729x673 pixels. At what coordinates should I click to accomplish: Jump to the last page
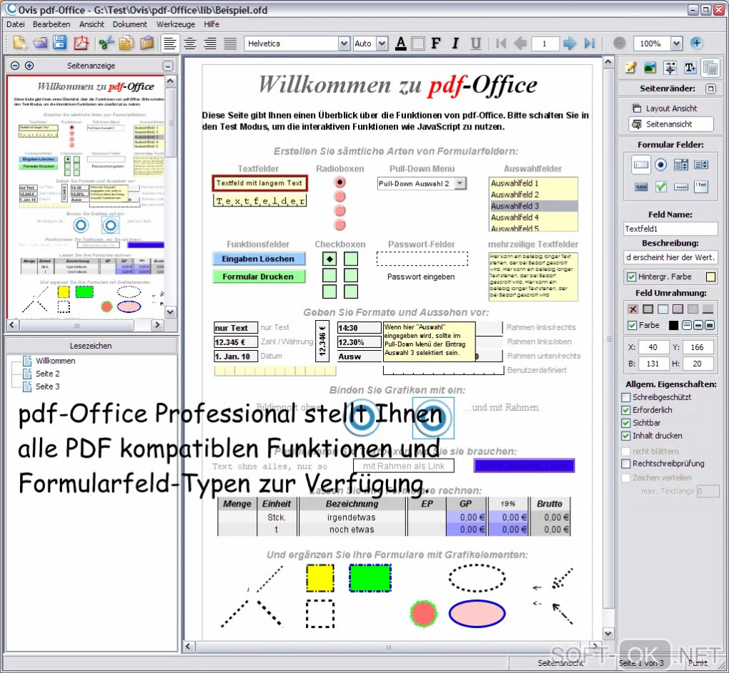590,44
